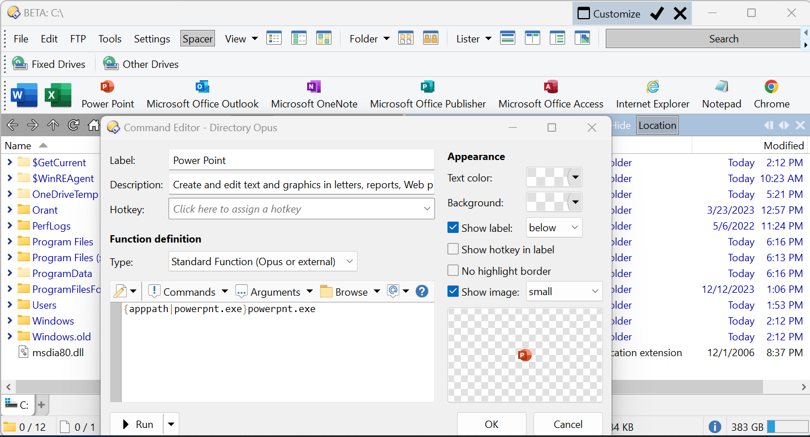Launch Excel from the toolbar icon
The height and width of the screenshot is (437, 810).
pos(58,95)
